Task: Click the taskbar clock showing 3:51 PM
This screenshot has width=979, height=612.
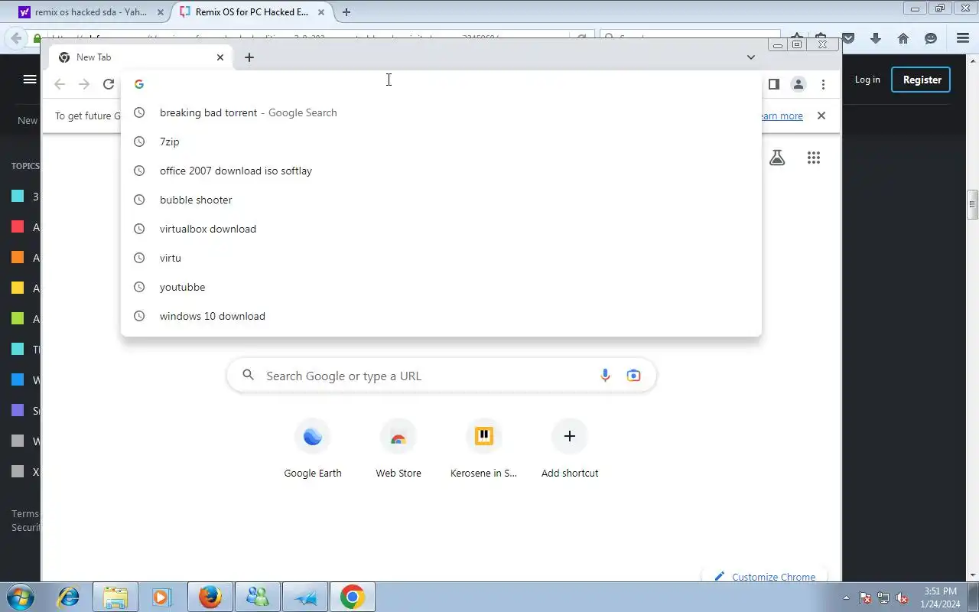Action: 940,597
